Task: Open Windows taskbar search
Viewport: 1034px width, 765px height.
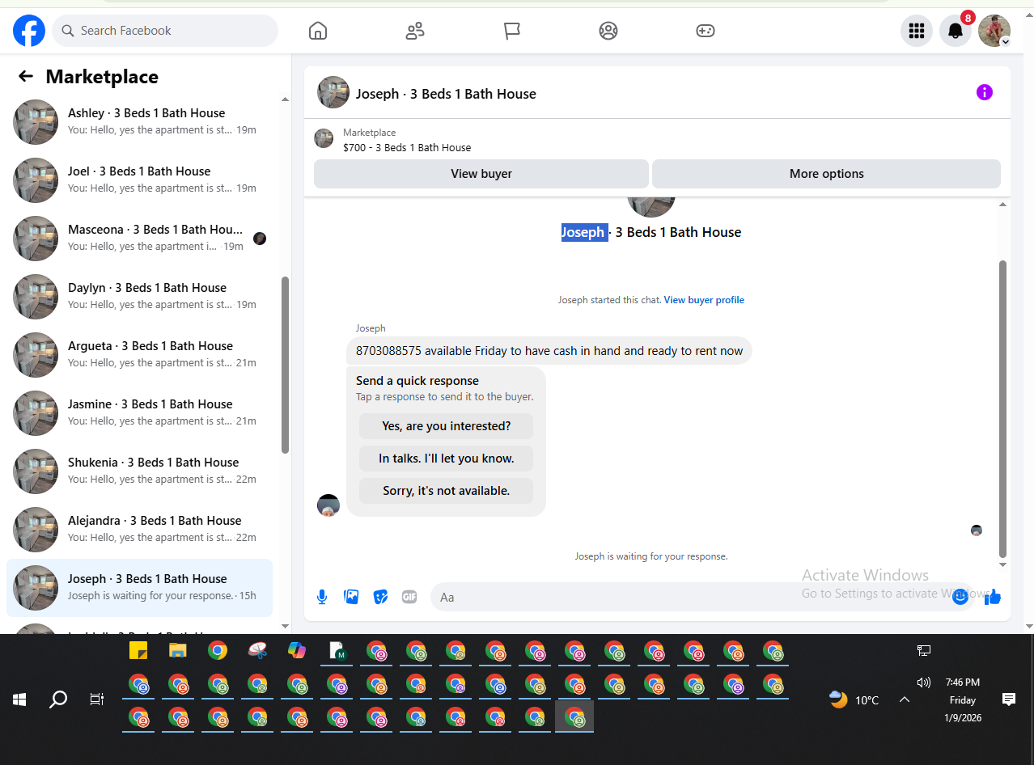Action: click(x=58, y=699)
